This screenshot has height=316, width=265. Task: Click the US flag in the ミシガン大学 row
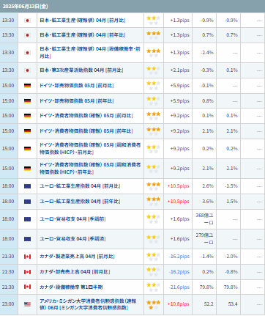[27, 304]
